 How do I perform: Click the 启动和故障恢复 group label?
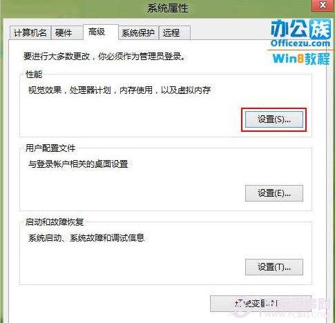[x=55, y=222]
